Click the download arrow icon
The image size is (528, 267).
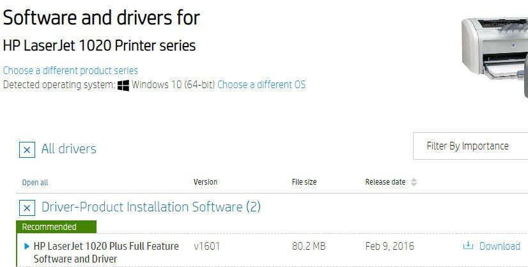pyautogui.click(x=468, y=246)
